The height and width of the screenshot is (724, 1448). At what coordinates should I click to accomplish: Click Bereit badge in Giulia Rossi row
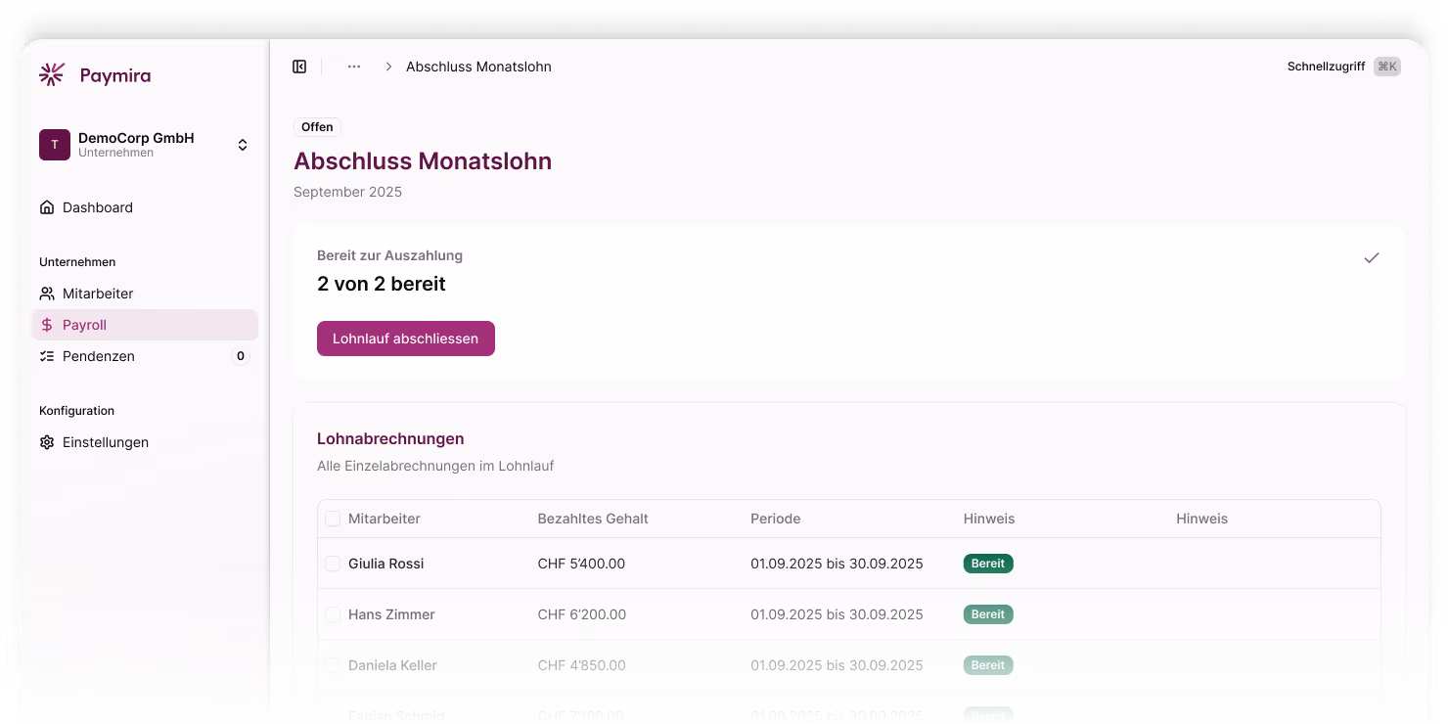click(x=988, y=564)
